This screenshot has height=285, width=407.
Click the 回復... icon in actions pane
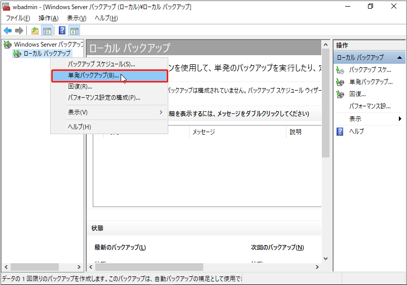click(340, 94)
